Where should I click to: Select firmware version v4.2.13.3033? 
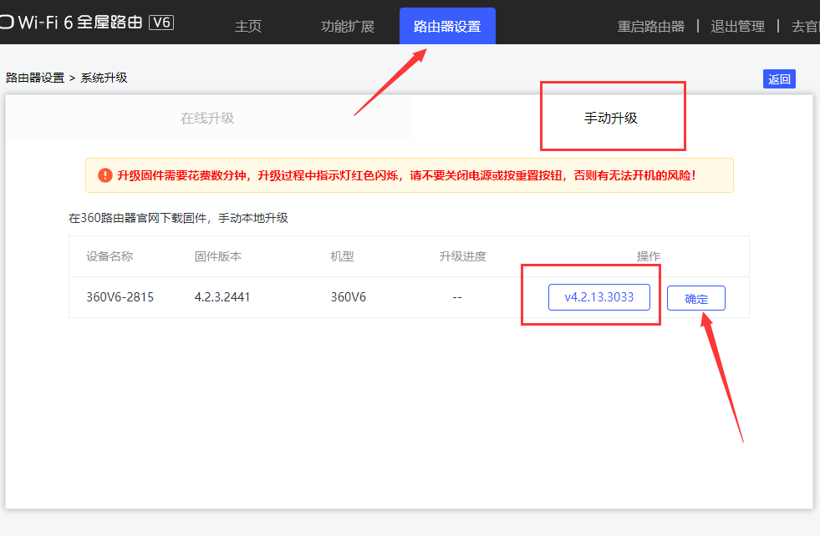599,297
